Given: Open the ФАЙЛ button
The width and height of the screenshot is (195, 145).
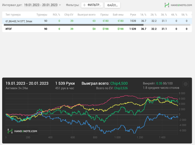Looking at the screenshot, I should (113, 5).
